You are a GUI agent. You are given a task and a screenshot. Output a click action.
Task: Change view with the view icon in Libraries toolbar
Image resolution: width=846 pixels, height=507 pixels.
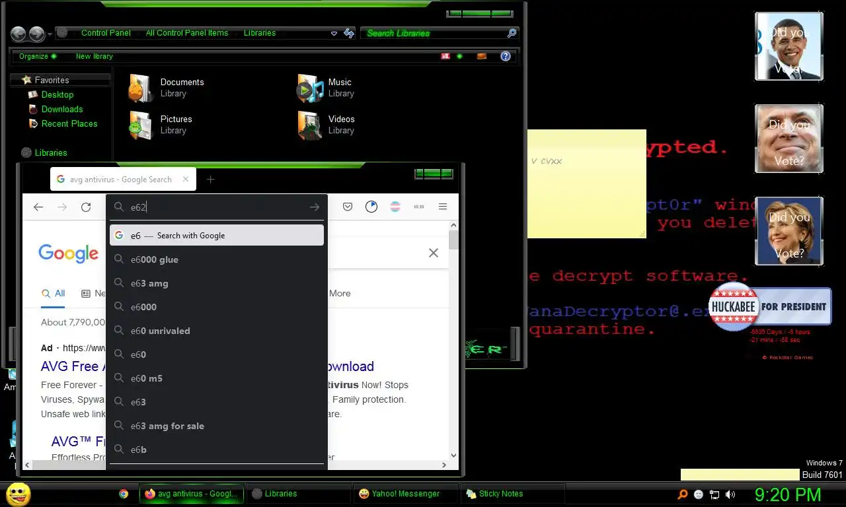point(445,56)
